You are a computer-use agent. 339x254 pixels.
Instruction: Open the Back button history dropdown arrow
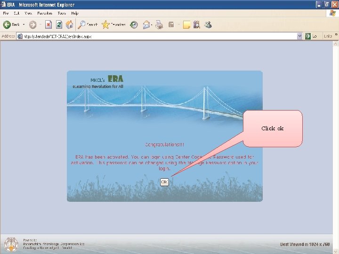point(24,24)
